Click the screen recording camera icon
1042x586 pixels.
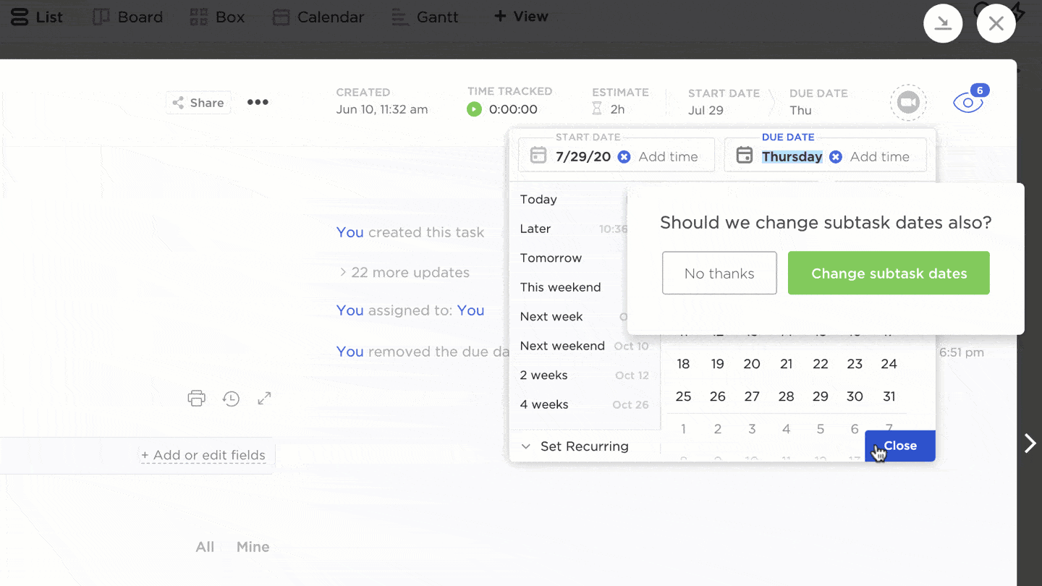[908, 102]
